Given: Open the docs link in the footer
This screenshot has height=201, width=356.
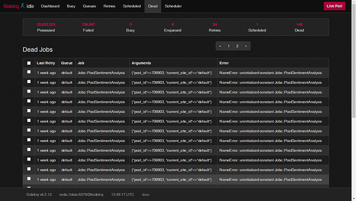Looking at the screenshot, I should click(145, 195).
